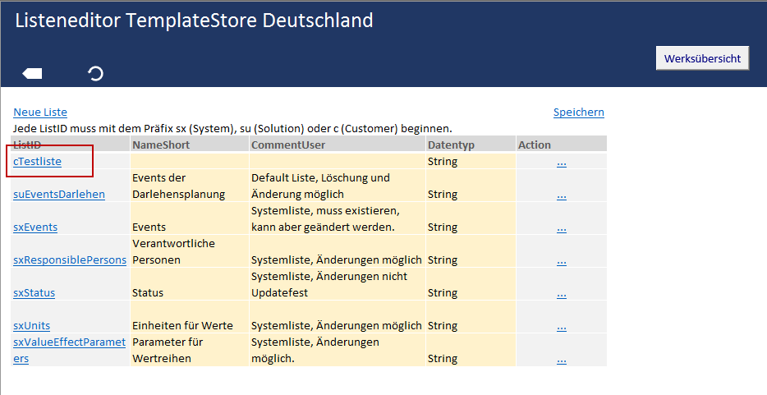Click the refresh icon in header
The image size is (767, 395).
pos(95,74)
